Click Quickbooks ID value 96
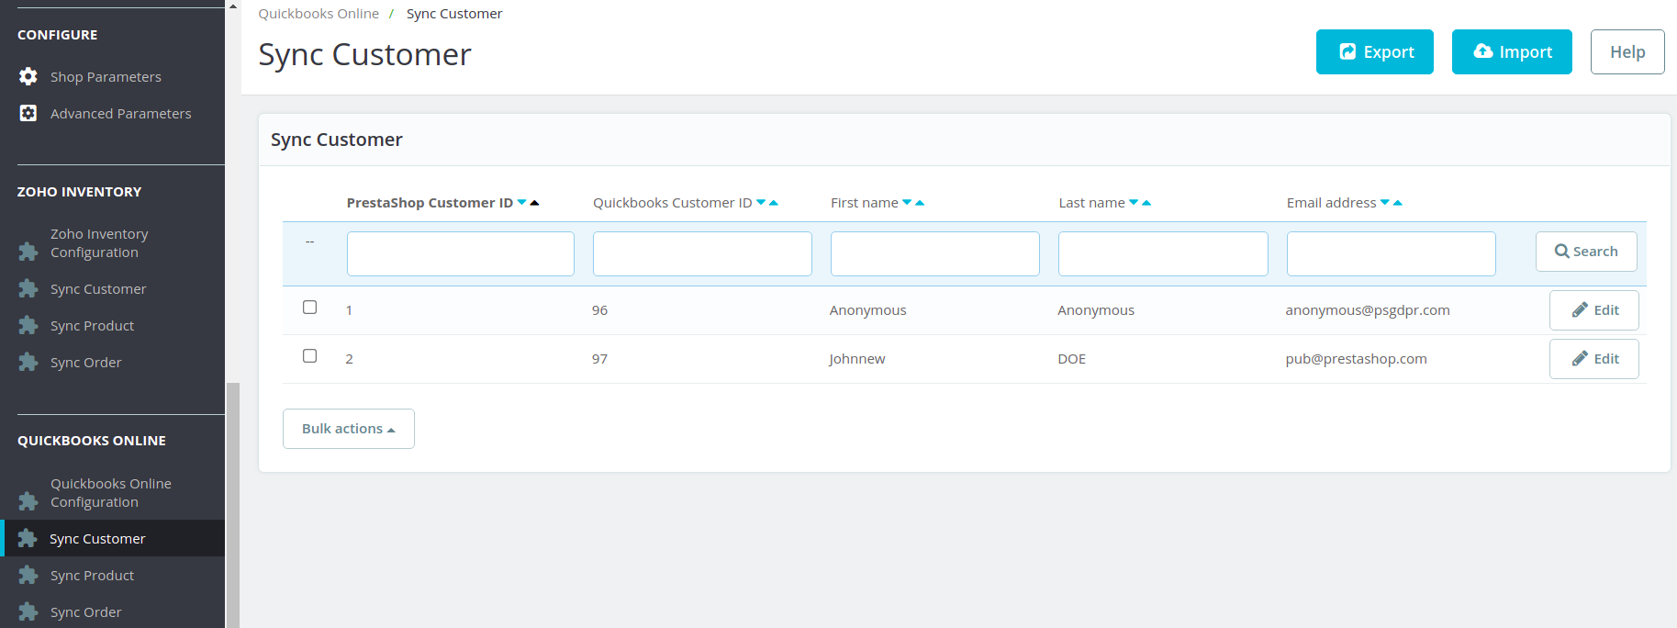The height and width of the screenshot is (628, 1677). click(599, 310)
